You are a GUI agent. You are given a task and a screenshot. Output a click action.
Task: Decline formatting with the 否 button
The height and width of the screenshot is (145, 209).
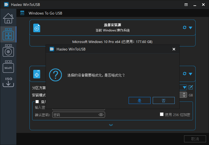pos(163,100)
